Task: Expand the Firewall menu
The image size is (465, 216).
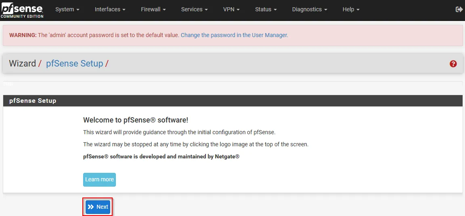Action: (x=153, y=9)
